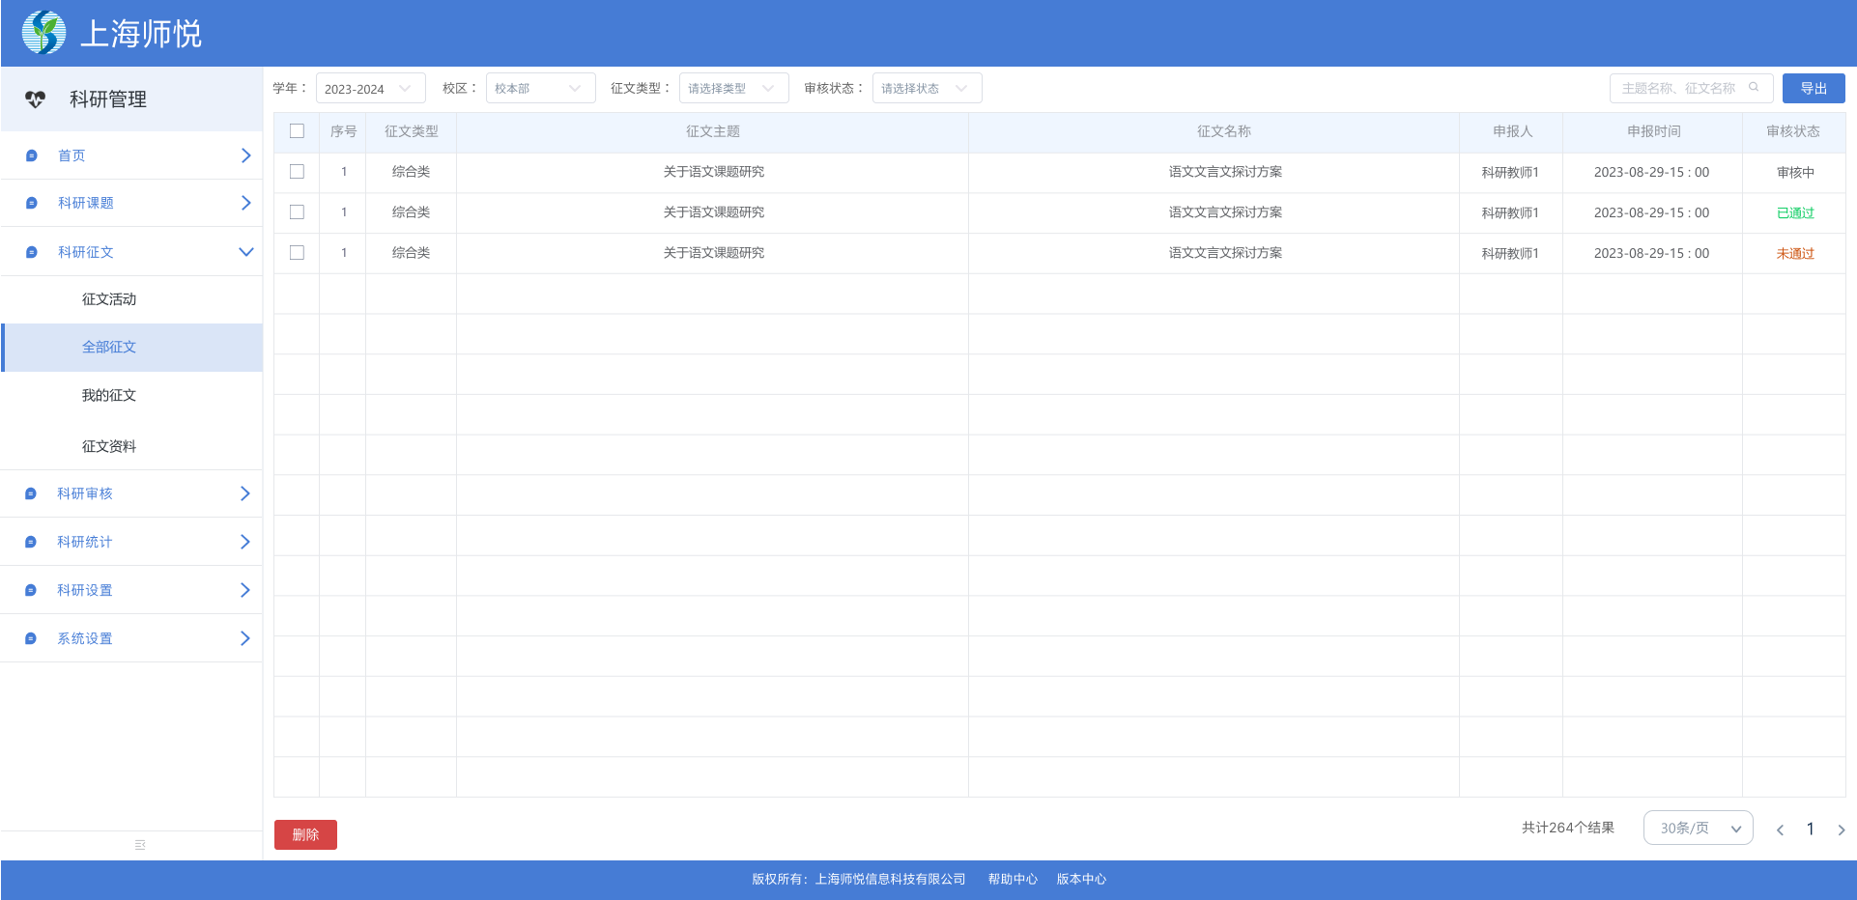Expand the 科研审核 menu chevron

244,493
